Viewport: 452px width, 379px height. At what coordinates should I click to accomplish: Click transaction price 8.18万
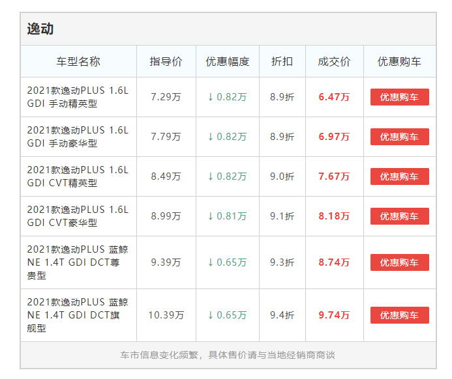(335, 216)
